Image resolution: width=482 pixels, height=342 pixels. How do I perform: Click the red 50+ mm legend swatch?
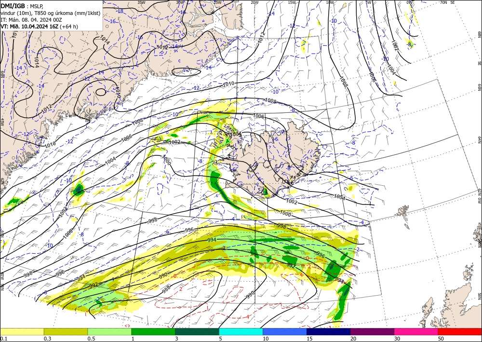pyautogui.click(x=460, y=331)
